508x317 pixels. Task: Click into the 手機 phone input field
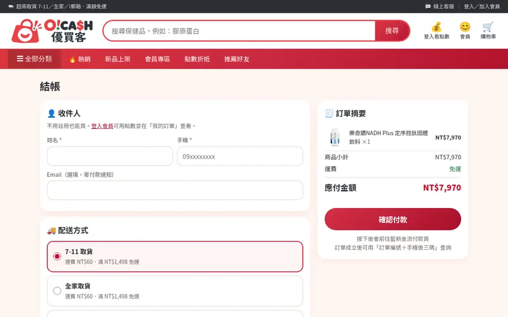(240, 156)
